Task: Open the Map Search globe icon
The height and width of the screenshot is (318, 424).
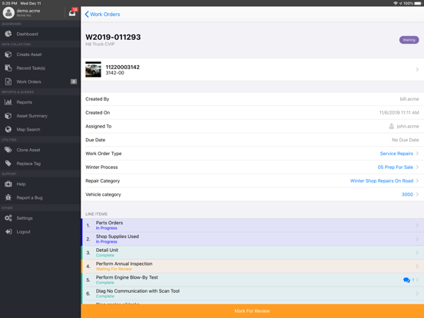Action: pos(8,129)
